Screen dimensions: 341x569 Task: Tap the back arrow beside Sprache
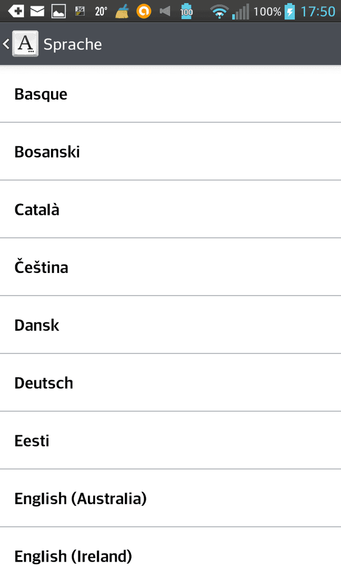coord(6,44)
